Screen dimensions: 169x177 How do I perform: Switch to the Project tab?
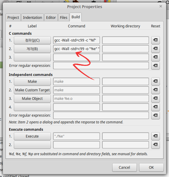pyautogui.click(x=13, y=17)
